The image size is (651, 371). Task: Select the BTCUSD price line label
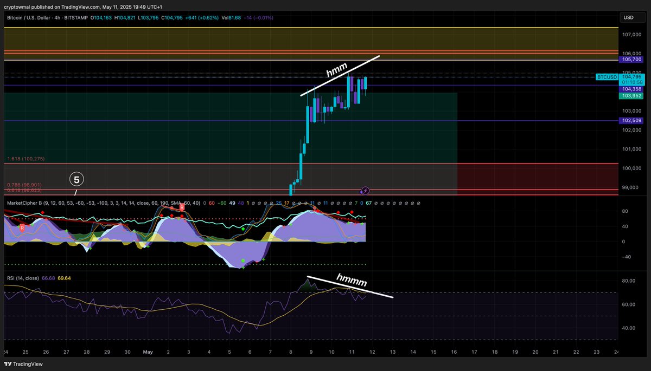606,77
